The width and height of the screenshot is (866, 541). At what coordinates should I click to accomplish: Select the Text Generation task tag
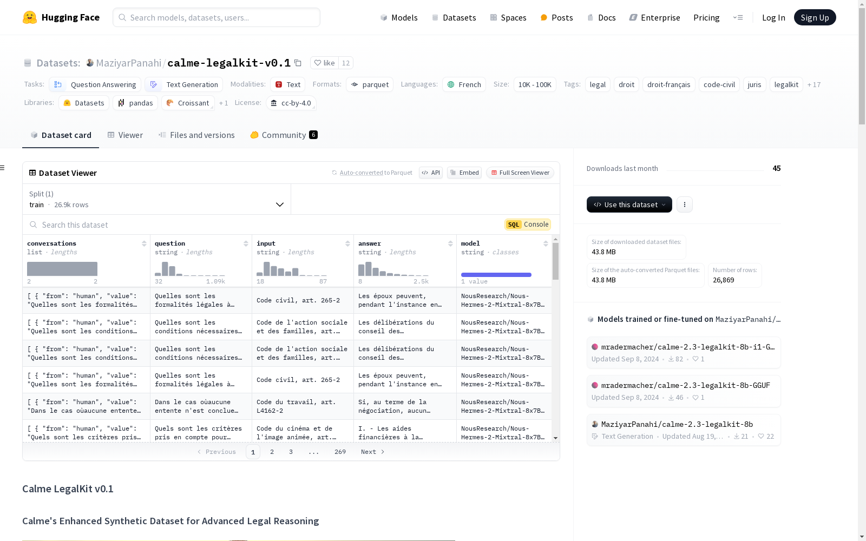pyautogui.click(x=184, y=84)
